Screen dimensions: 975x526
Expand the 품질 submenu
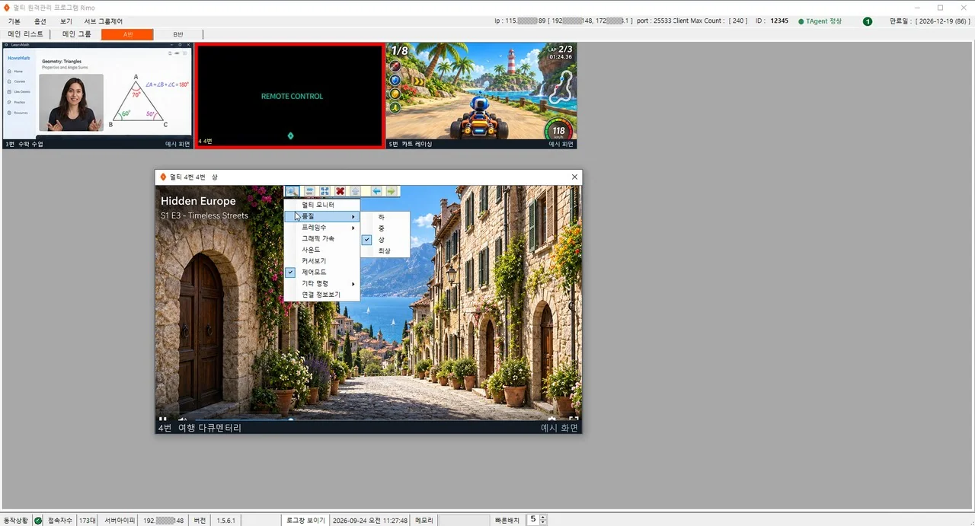point(321,216)
